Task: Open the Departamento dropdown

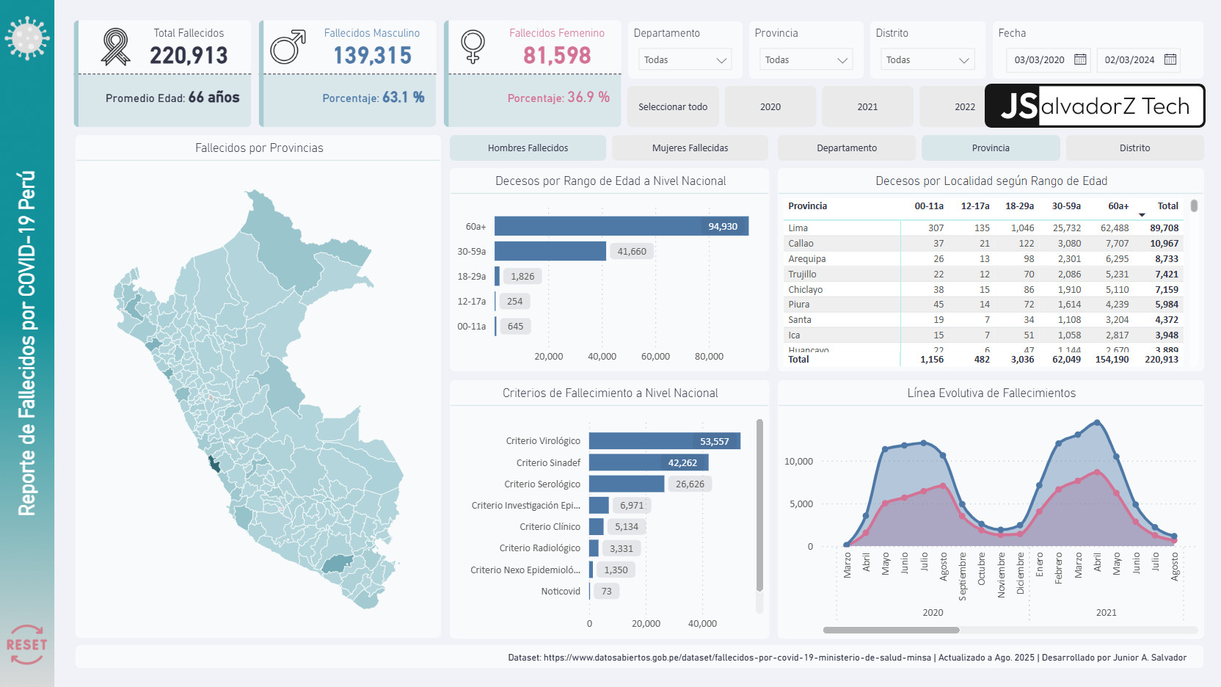Action: coord(684,59)
